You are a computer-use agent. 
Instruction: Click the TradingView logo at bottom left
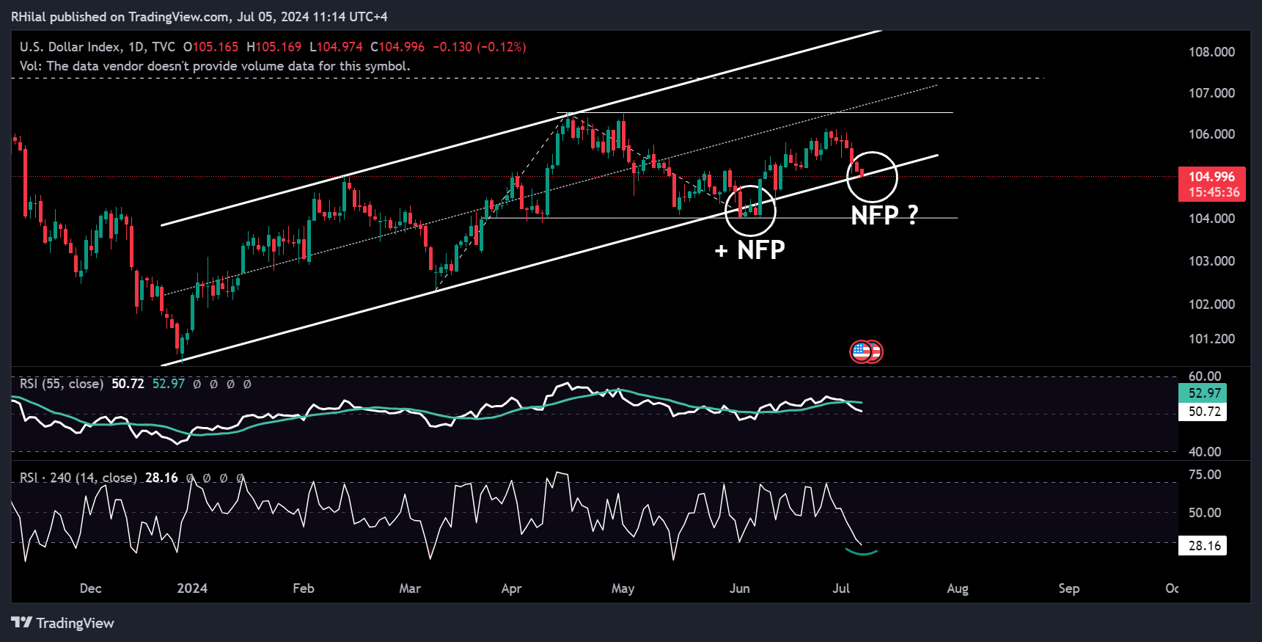click(x=63, y=623)
